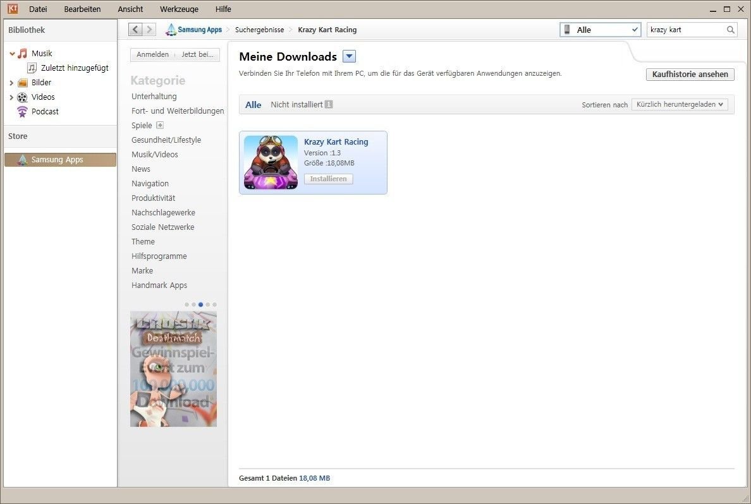
Task: Open the Datei menu
Action: (38, 9)
